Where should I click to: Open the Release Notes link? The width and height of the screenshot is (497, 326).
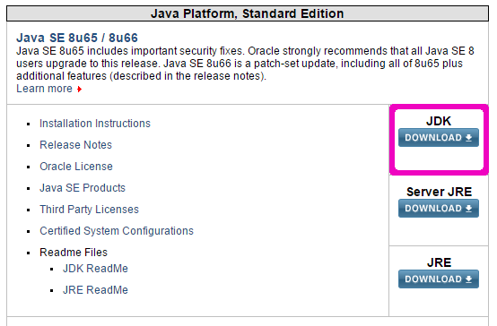(75, 145)
